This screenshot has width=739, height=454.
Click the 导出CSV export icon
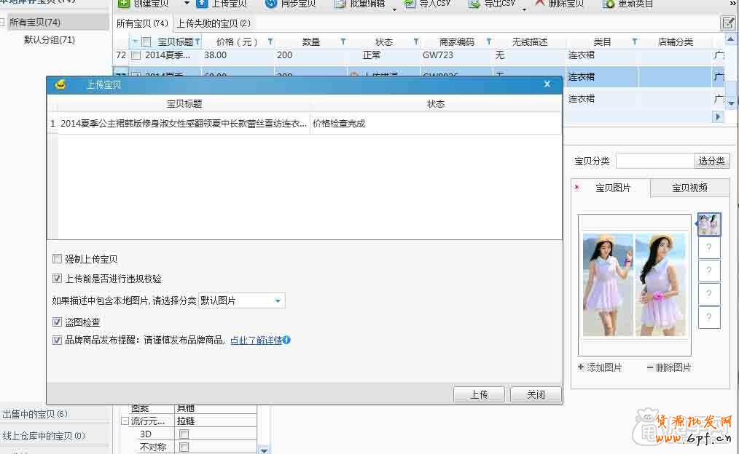[x=474, y=4]
